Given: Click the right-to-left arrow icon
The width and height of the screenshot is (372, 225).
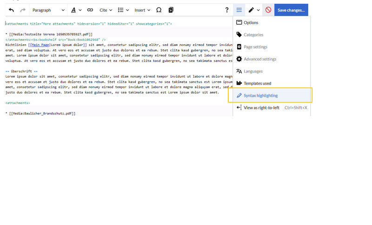Looking at the screenshot, I should click(239, 107).
